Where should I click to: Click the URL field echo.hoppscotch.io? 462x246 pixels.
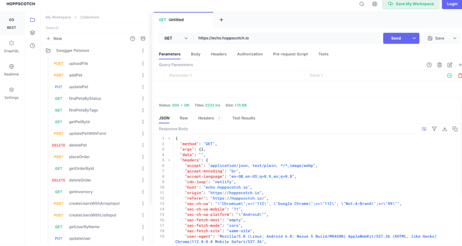(287, 38)
